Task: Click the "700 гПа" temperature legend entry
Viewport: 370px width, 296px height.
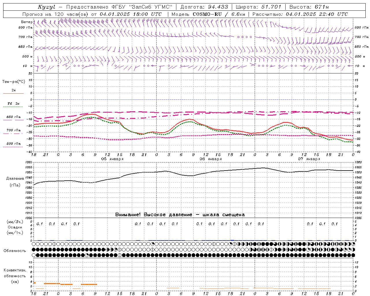Action: click(13, 130)
